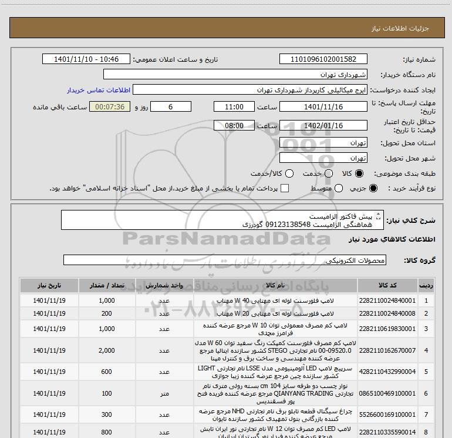Click the quantity 300 in row 7
This screenshot has height=438, width=452.
click(107, 414)
